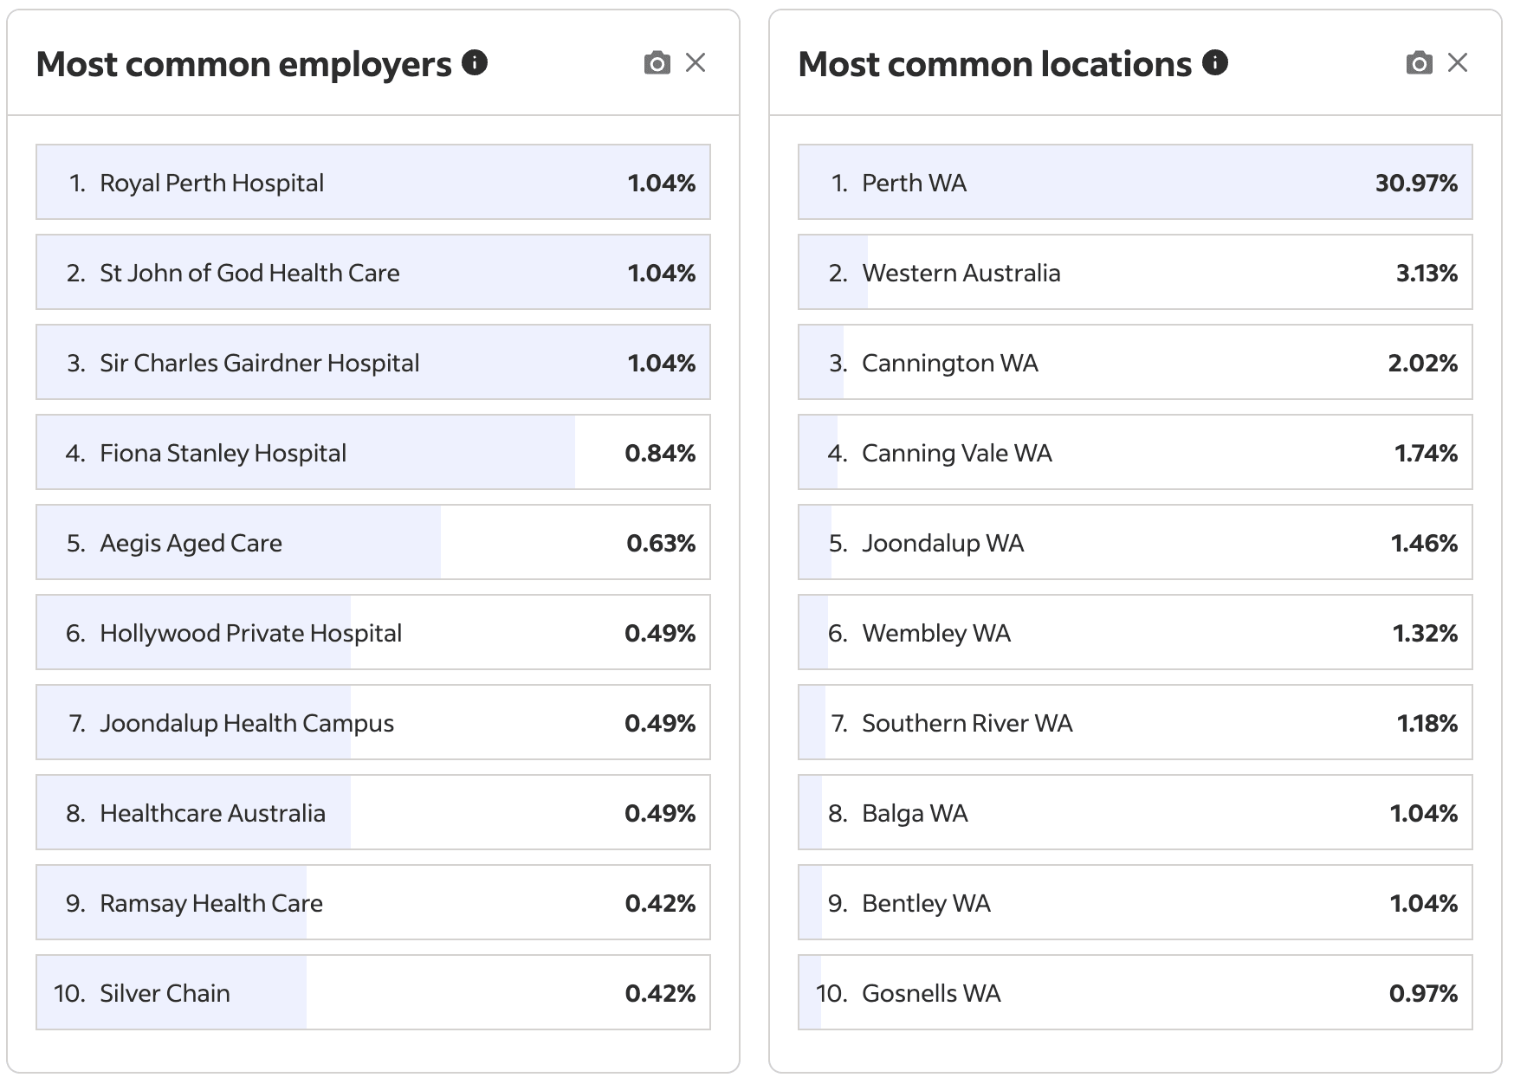Image resolution: width=1514 pixels, height=1084 pixels.
Task: Select the Perth WA location row
Action: click(x=1135, y=183)
